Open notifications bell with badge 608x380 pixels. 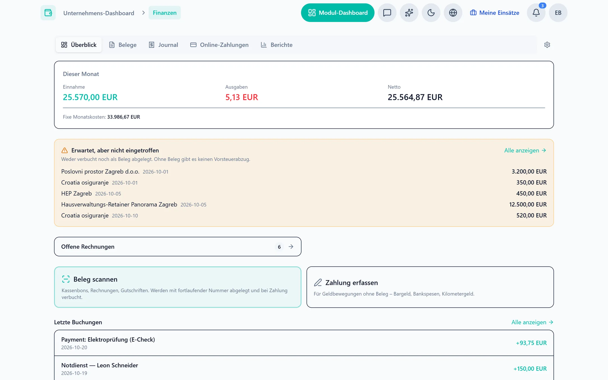[x=536, y=13]
